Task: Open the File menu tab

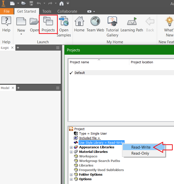Action: 7,11
